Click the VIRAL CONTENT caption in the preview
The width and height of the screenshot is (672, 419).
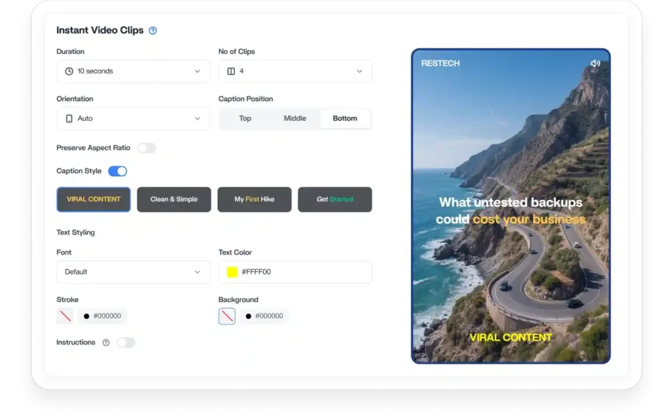pyautogui.click(x=511, y=338)
